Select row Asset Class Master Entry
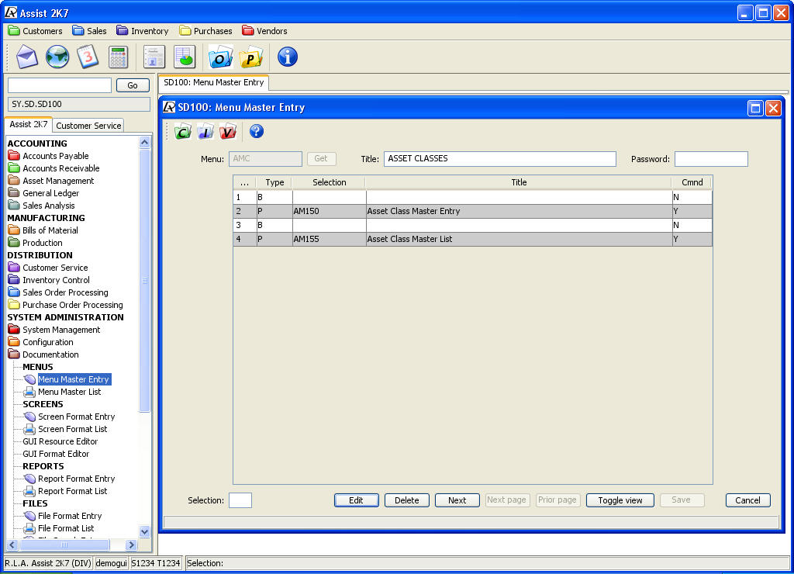 coord(472,211)
